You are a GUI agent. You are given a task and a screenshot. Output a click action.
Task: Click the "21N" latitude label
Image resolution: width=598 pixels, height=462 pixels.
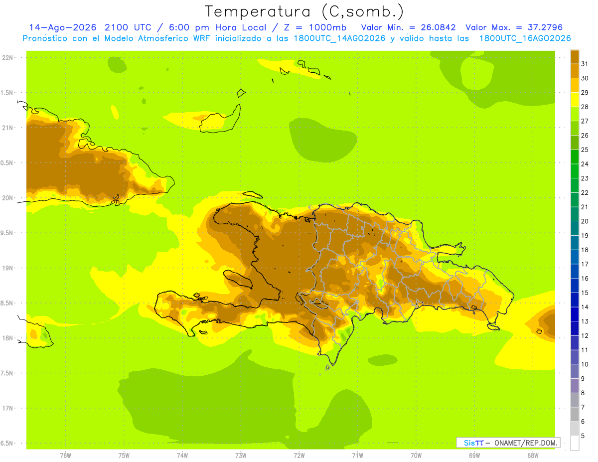click(7, 128)
